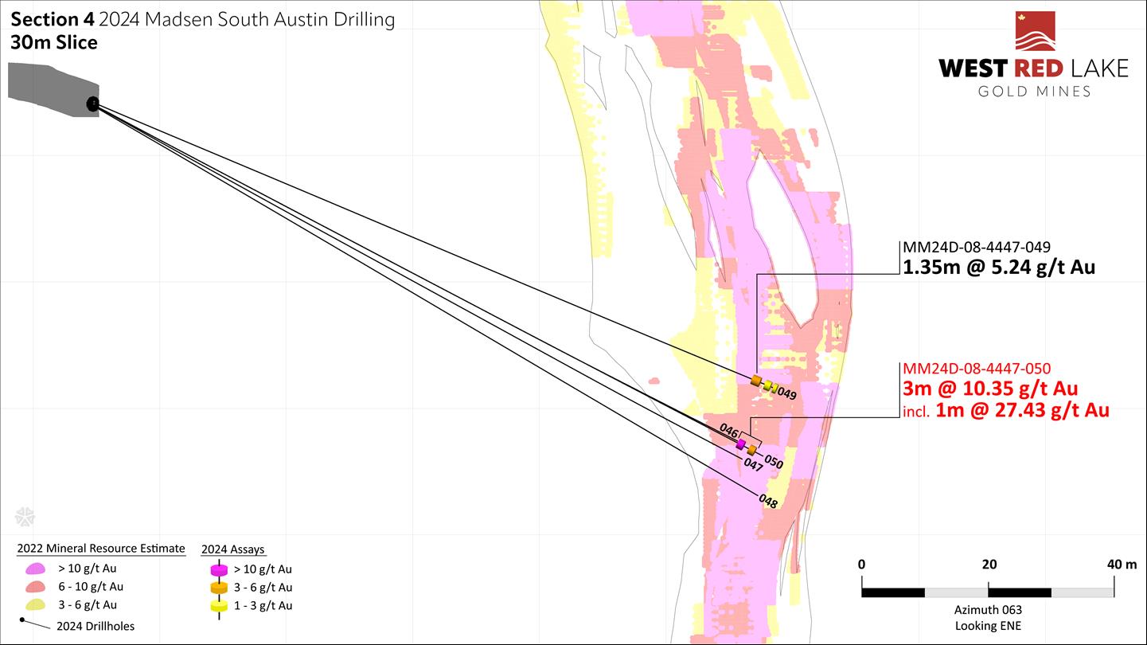Select the magenta assay marker on hole 050
Viewport: 1147px width, 645px height.
[x=741, y=444]
